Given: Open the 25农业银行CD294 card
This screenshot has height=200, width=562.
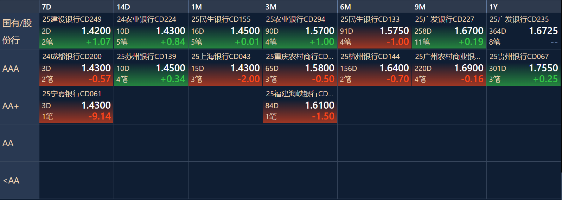Looking at the screenshot, I should tap(300, 31).
